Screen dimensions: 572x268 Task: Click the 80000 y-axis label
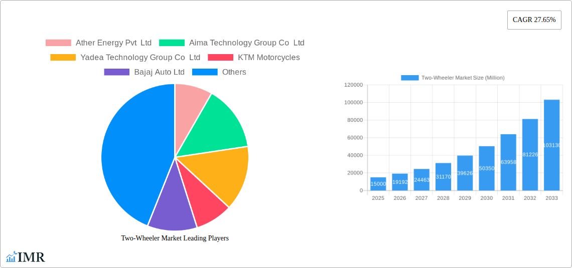355,120
